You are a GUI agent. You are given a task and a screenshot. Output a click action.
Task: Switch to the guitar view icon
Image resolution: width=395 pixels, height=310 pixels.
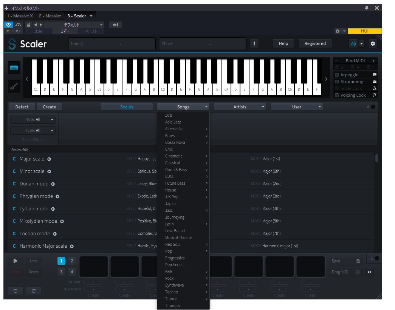[14, 87]
